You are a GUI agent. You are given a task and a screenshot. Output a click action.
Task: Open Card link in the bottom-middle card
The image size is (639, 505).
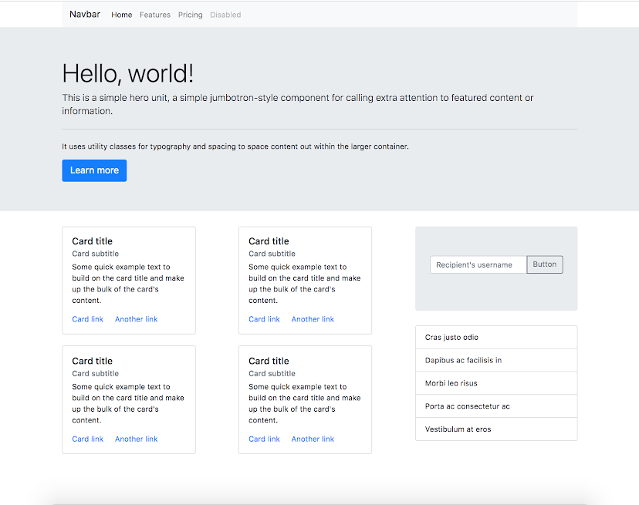pos(264,438)
